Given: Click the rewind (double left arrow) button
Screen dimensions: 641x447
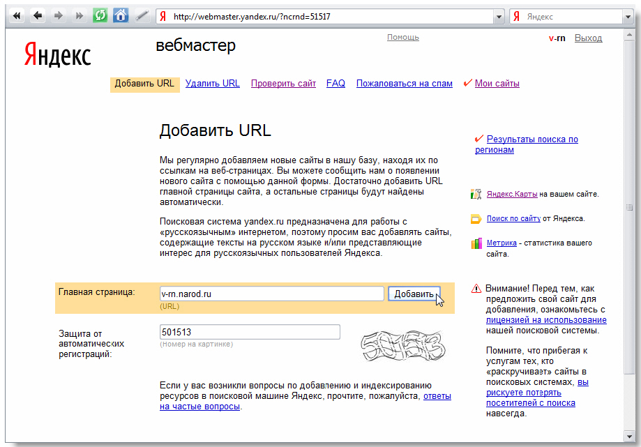Looking at the screenshot, I should click(x=17, y=15).
